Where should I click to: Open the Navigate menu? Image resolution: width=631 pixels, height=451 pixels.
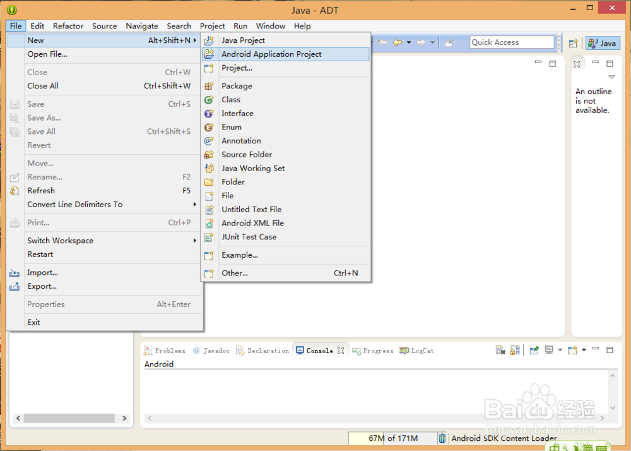coord(141,26)
